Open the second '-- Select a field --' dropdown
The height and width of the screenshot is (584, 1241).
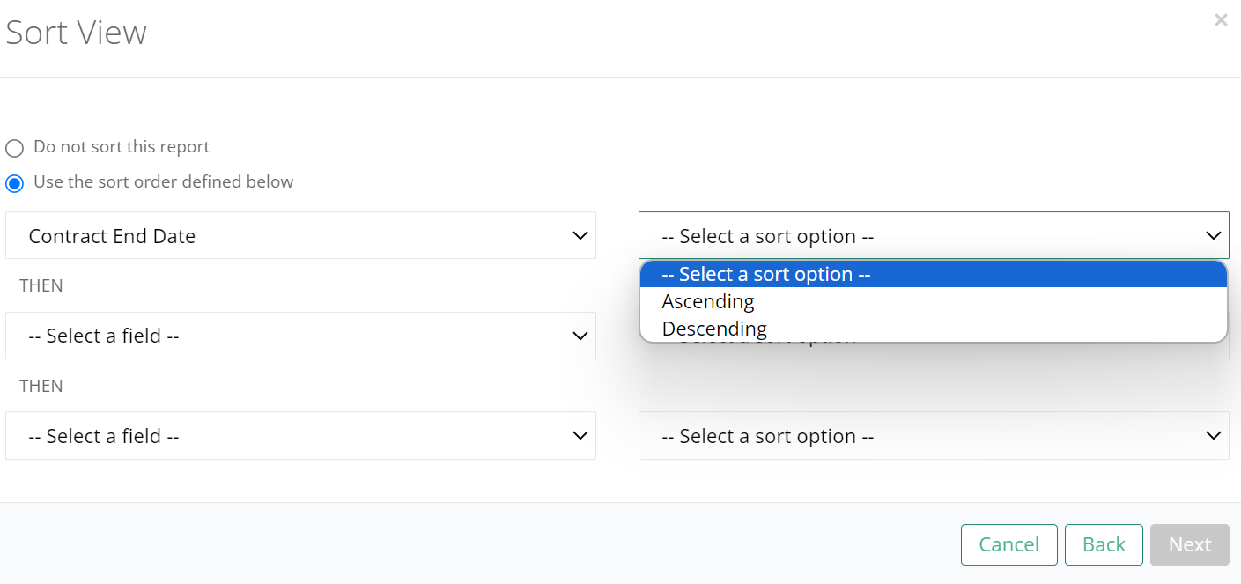pyautogui.click(x=299, y=336)
